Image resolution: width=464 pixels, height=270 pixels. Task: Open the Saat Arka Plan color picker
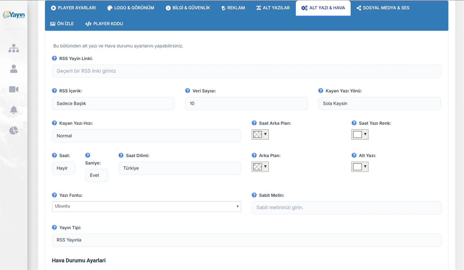[x=260, y=134]
